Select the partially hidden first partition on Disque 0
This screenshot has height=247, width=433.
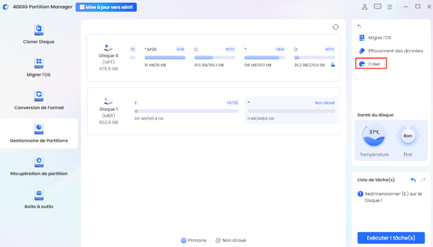[133, 57]
